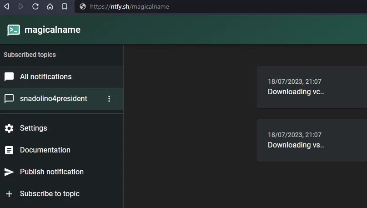Click the Publish notification paper plane icon

click(9, 172)
